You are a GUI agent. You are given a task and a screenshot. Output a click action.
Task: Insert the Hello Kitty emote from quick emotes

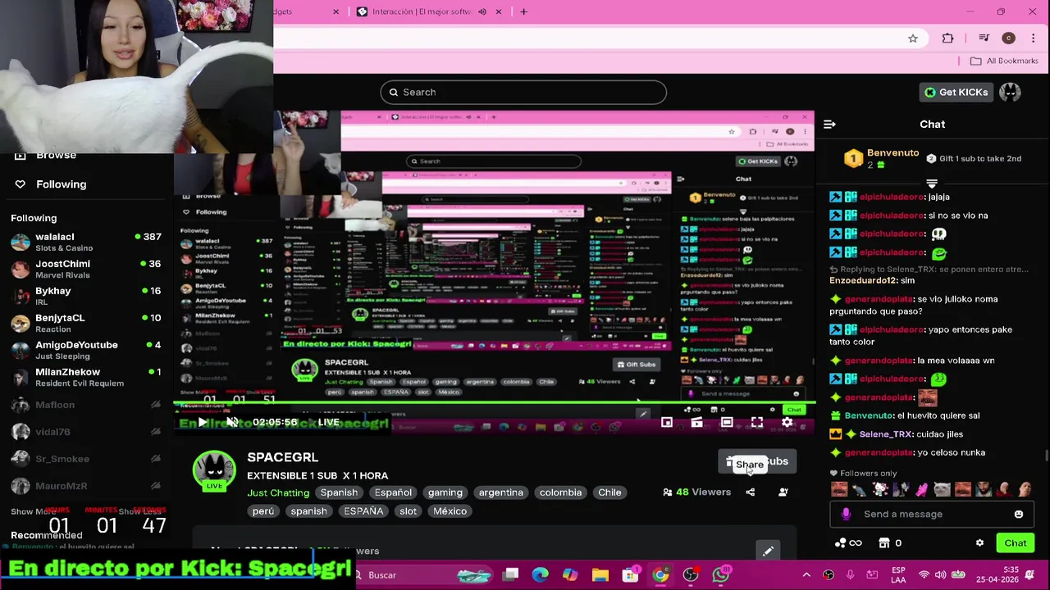click(879, 490)
